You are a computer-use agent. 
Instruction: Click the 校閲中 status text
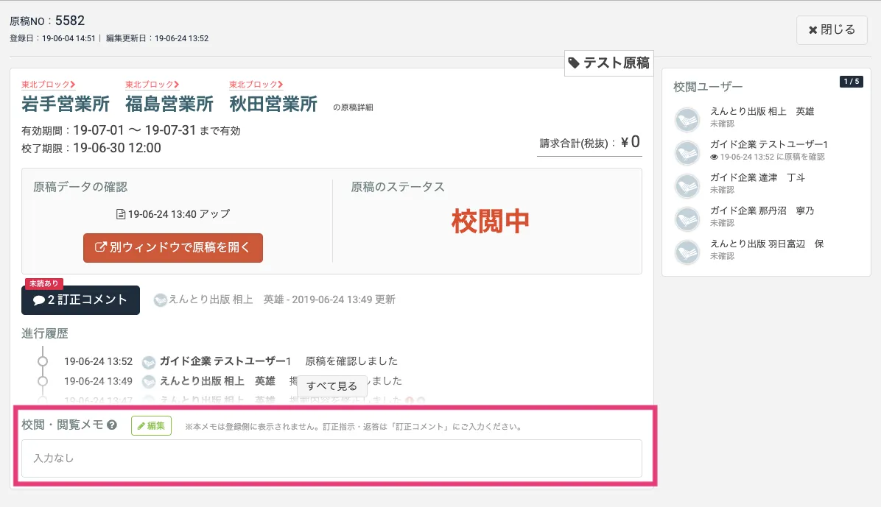coord(490,221)
